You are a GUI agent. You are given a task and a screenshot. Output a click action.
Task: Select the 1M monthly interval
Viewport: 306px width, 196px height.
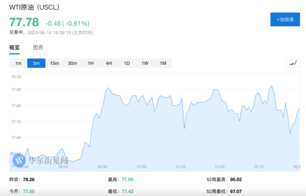point(163,64)
